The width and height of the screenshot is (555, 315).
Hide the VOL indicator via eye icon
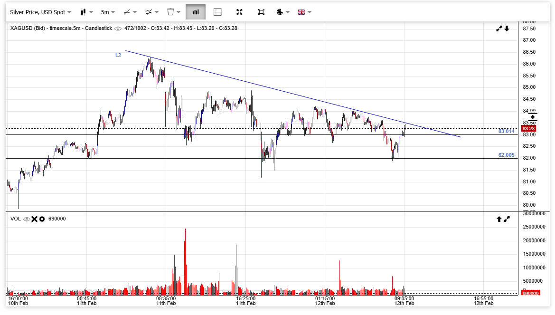tap(27, 219)
